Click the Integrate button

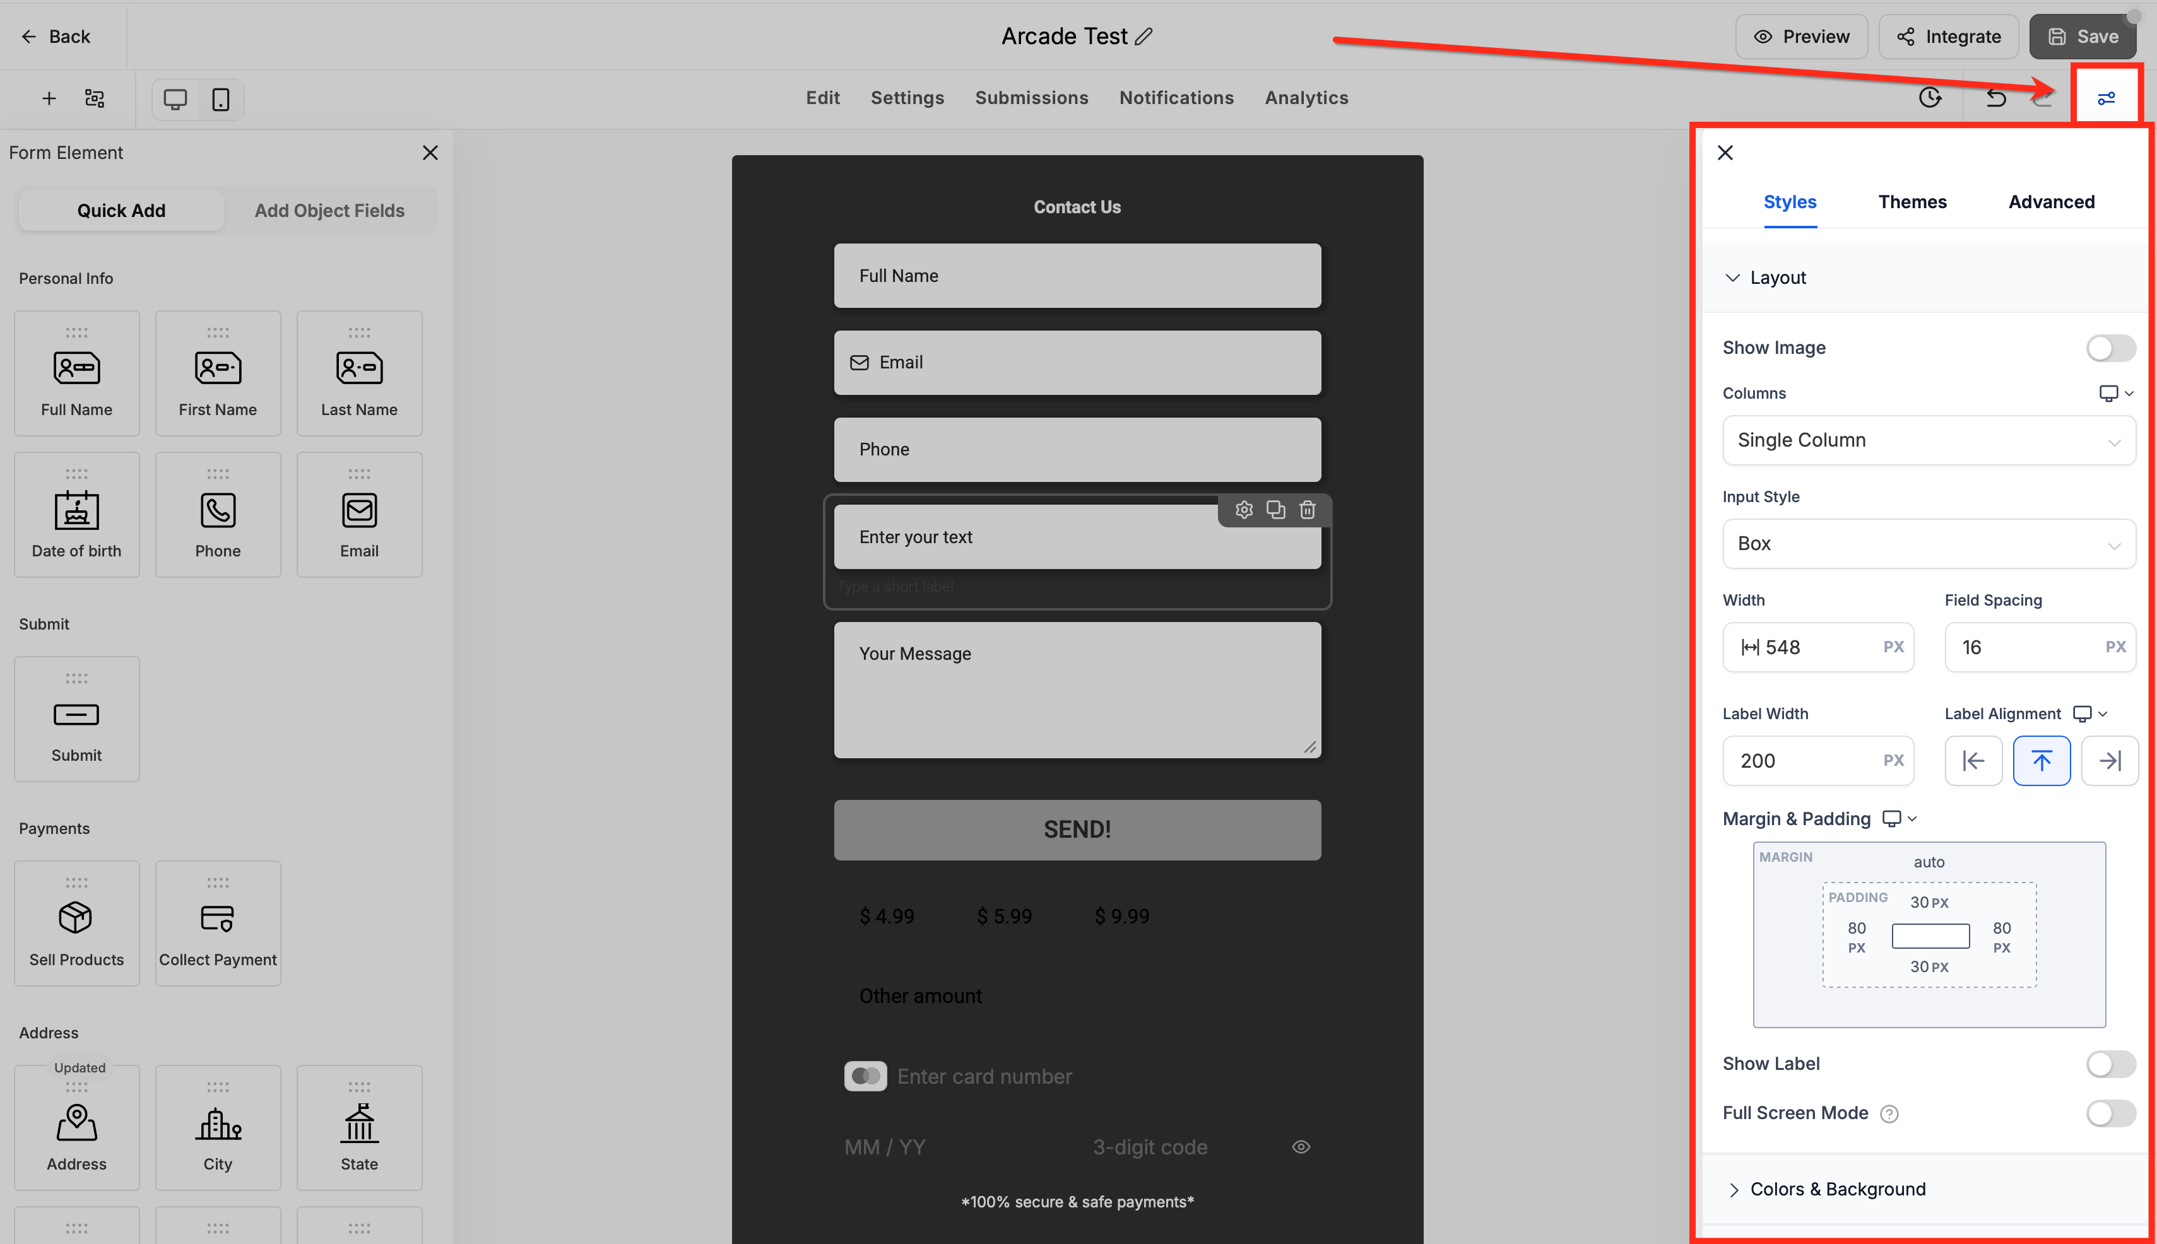point(1949,37)
